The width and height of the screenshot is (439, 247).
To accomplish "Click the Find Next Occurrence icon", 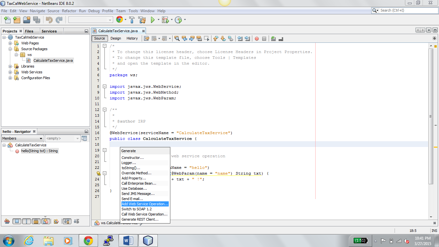I will point(192,38).
